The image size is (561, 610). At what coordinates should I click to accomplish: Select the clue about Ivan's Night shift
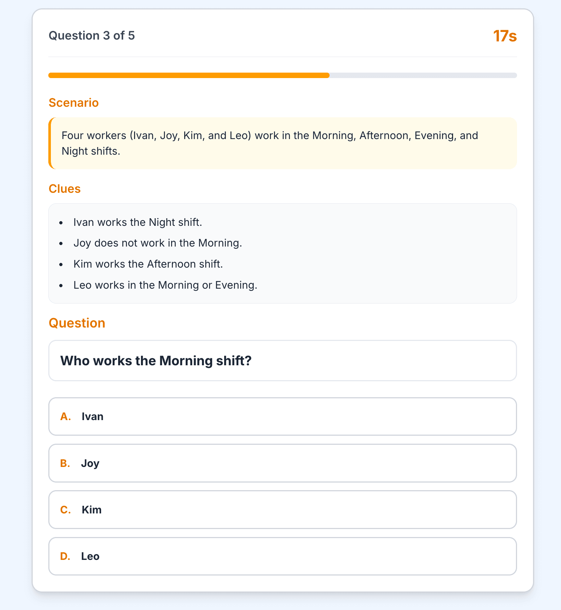coord(138,222)
